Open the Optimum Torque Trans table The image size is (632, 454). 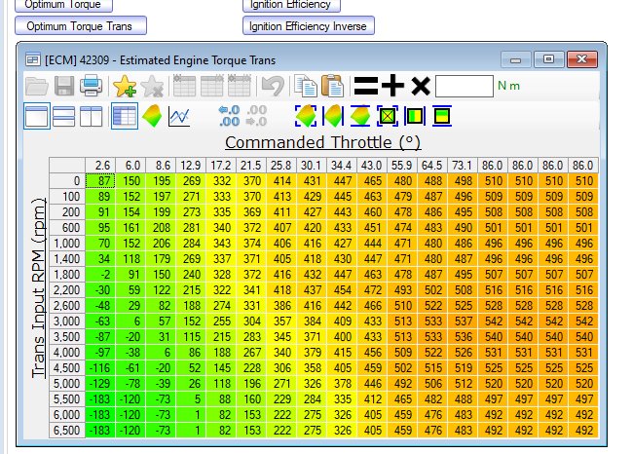click(81, 25)
